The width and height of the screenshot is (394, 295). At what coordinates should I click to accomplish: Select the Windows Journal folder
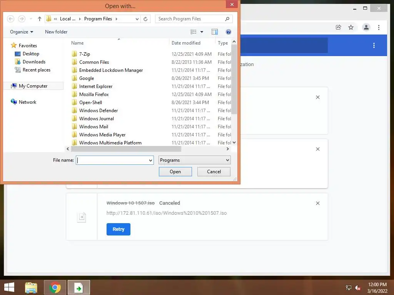[97, 118]
